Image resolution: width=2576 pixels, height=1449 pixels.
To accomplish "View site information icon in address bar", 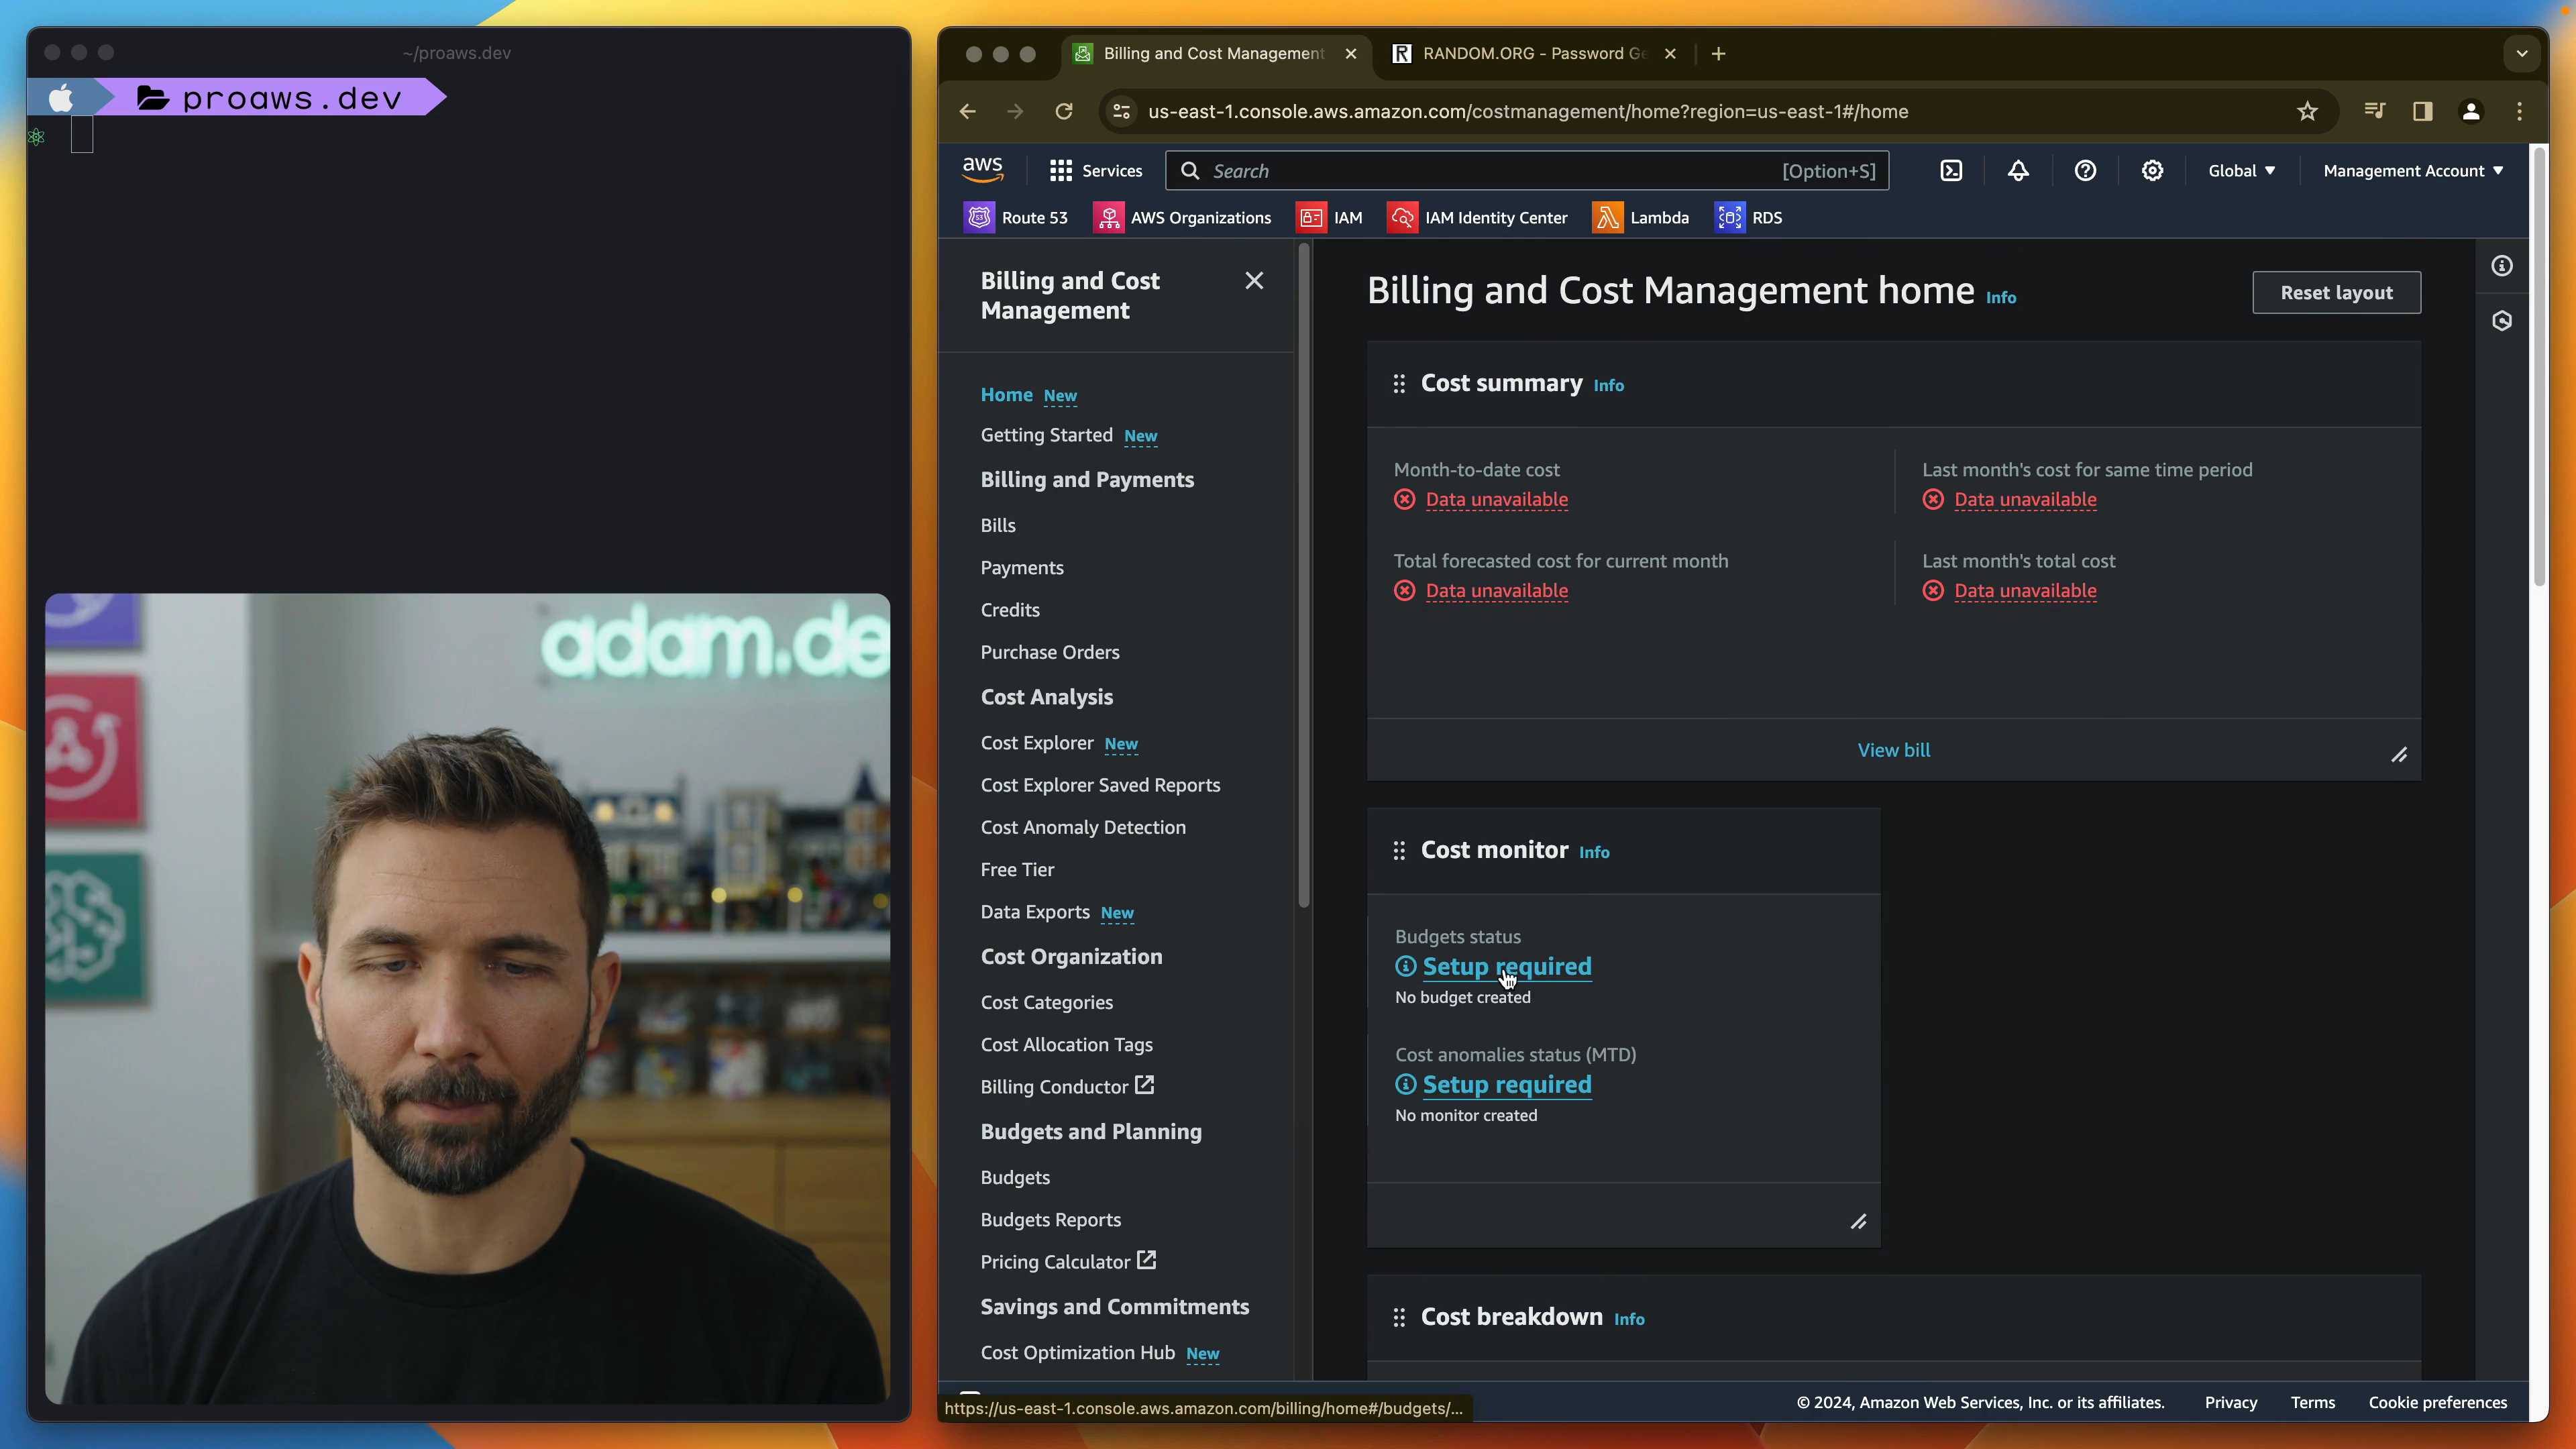I will 1122,112.
